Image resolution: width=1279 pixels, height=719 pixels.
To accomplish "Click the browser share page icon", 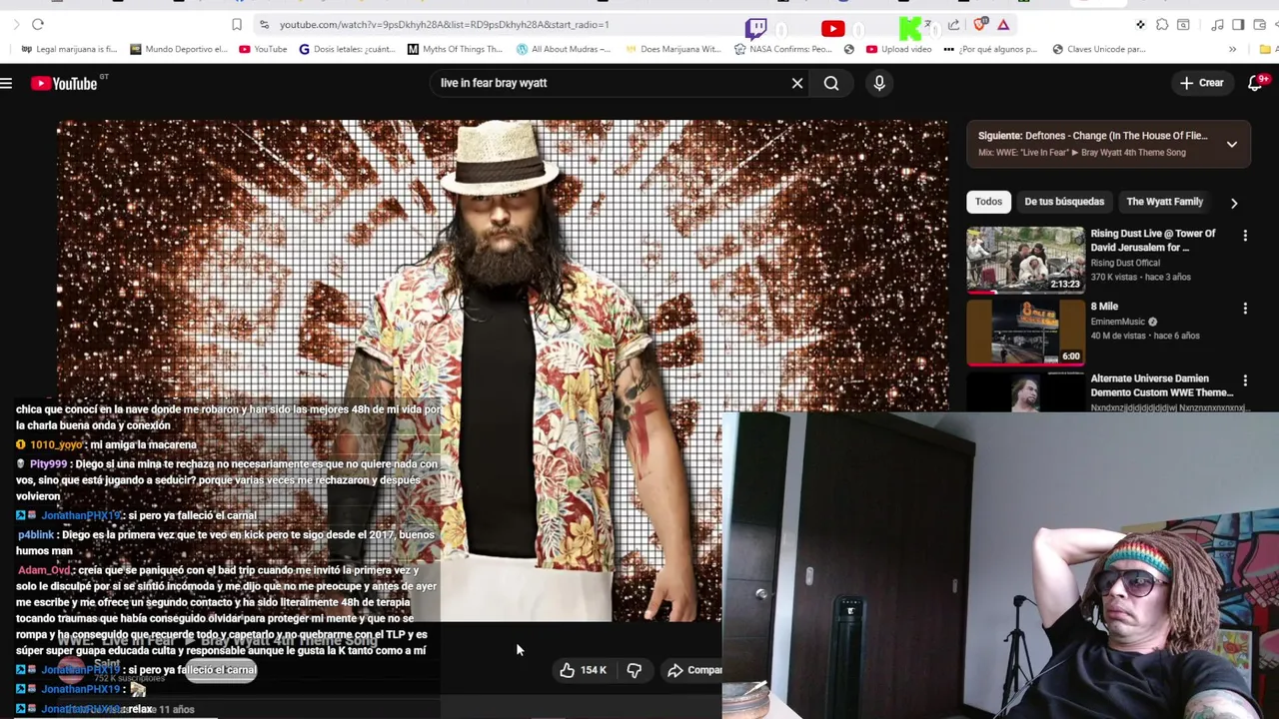I will pyautogui.click(x=953, y=24).
